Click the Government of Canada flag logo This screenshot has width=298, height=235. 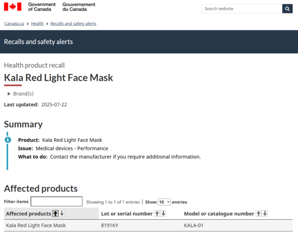[x=13, y=7]
